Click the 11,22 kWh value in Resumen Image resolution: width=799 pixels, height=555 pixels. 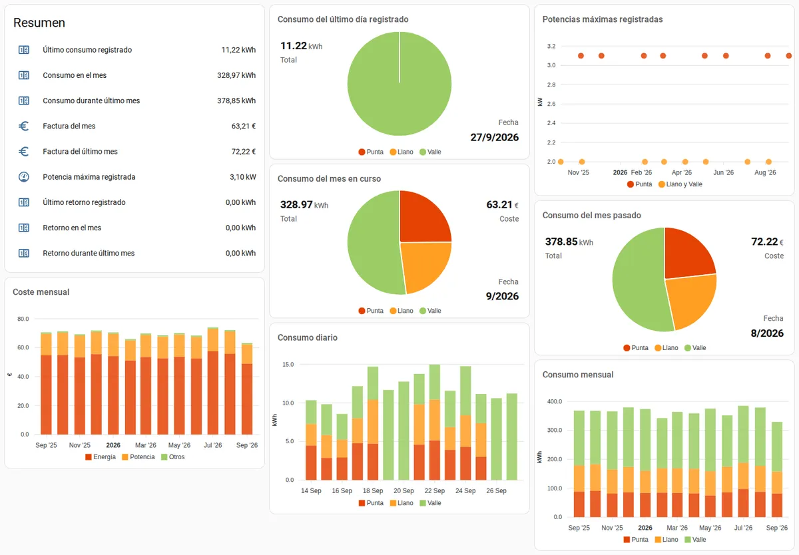click(238, 50)
